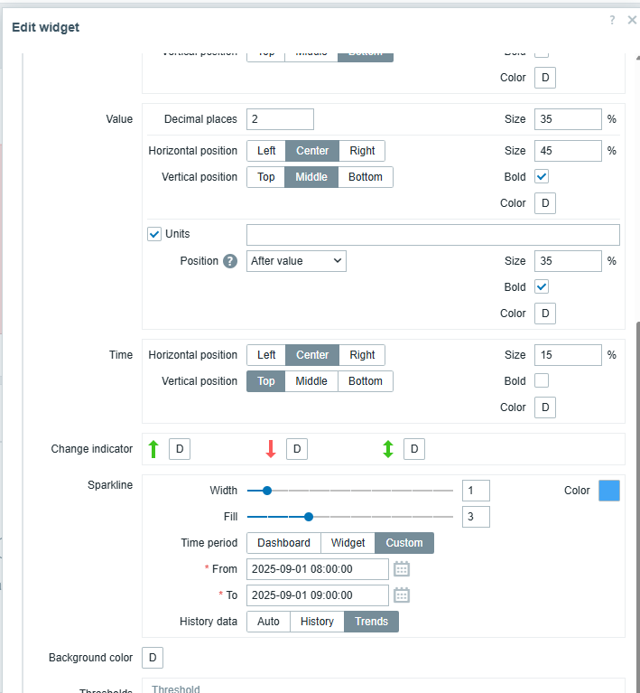This screenshot has height=693, width=640.
Task: Set Value horizontal position to Left
Action: tap(266, 151)
